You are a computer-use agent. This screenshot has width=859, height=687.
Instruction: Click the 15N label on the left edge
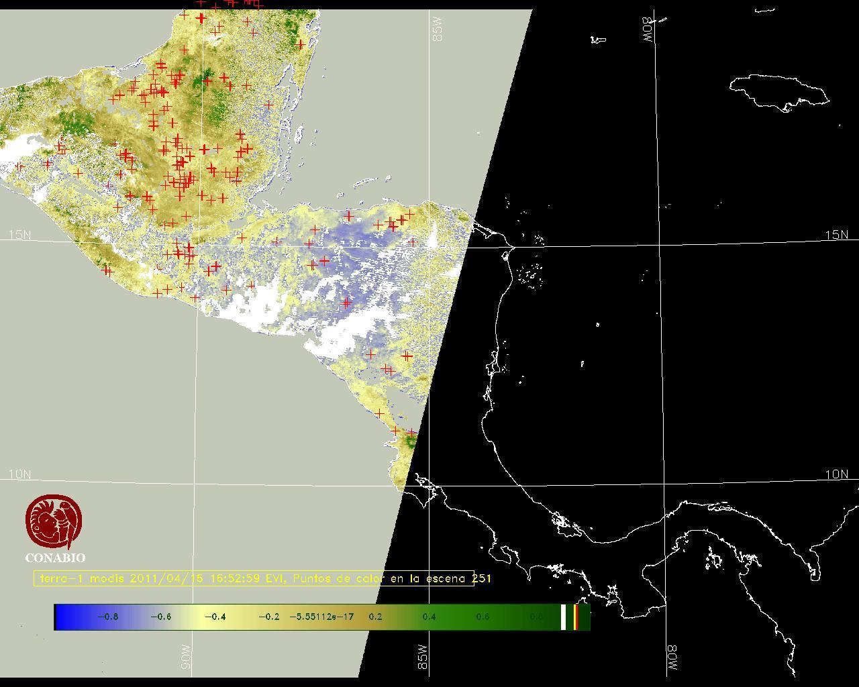19,235
